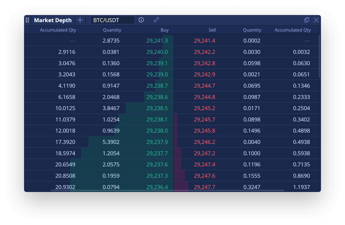
Task: Select buy quantity 5.3902 cell
Action: (x=111, y=142)
